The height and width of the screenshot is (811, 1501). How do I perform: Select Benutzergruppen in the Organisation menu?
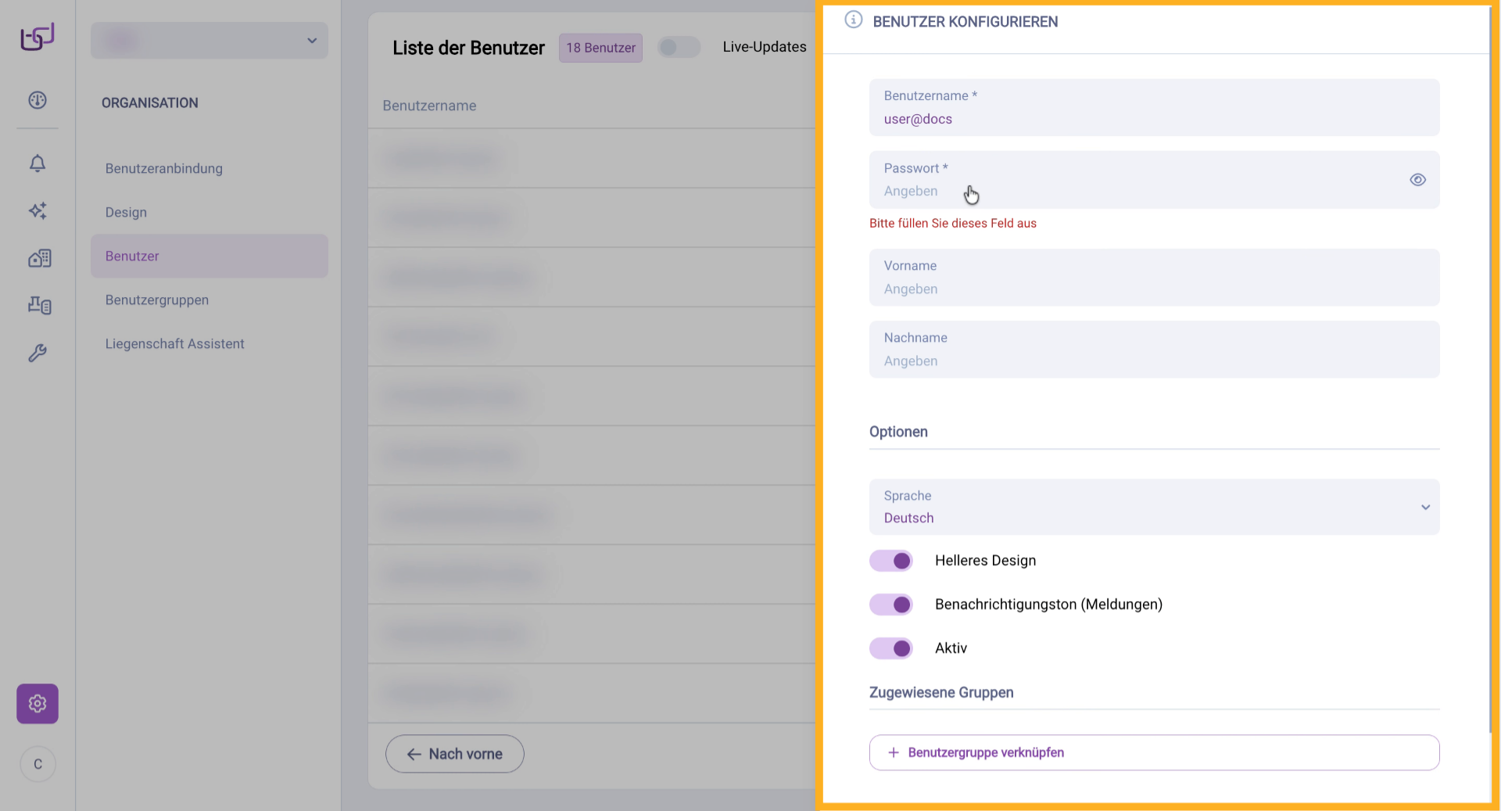(157, 300)
